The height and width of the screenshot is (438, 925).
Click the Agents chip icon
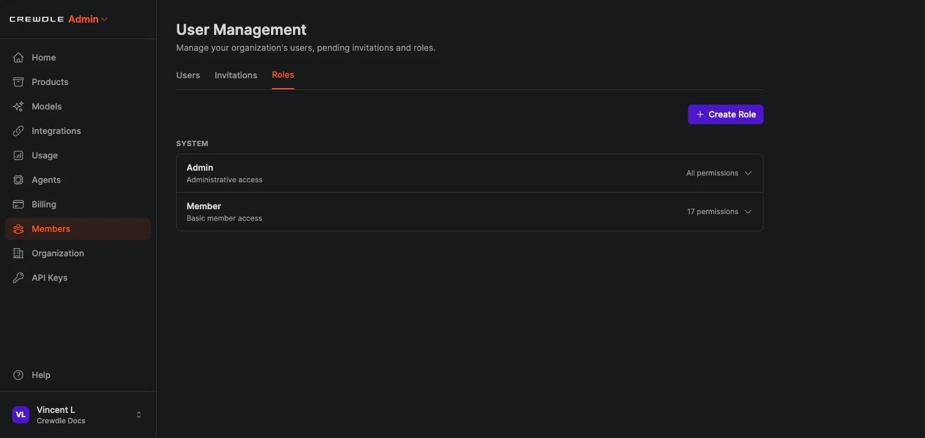coord(18,180)
